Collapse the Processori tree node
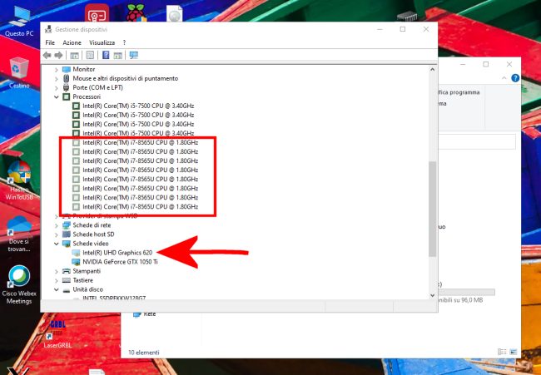Viewport: 541px width, 375px height. 57,96
